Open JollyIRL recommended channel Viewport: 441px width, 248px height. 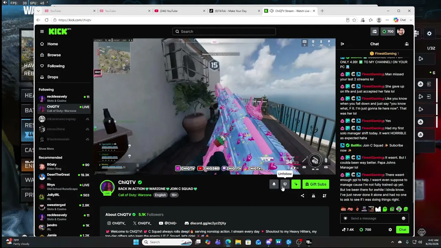click(64, 197)
